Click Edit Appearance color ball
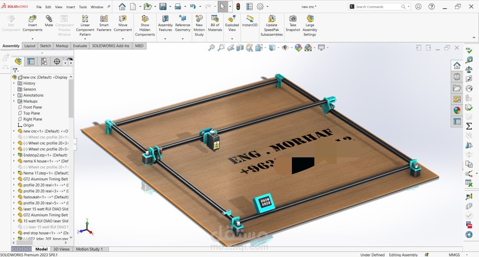Image resolution: width=479 pixels, height=257 pixels. [x=298, y=48]
